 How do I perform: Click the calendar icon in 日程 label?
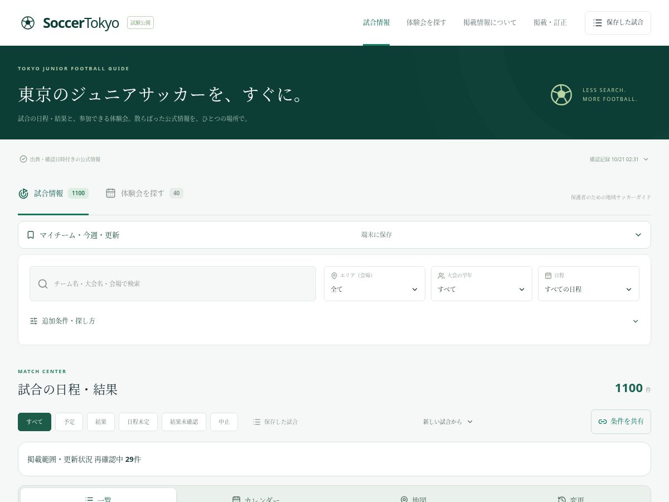click(549, 276)
